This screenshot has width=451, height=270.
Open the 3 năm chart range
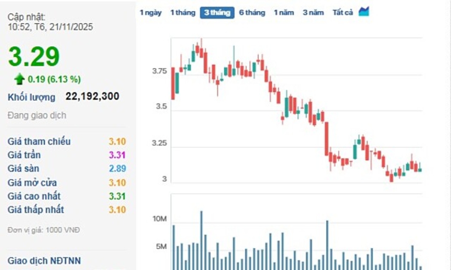coord(313,12)
